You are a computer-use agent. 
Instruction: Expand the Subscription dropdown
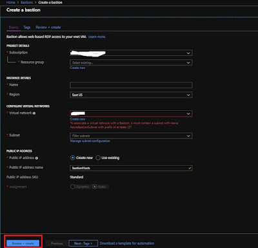(x=131, y=53)
